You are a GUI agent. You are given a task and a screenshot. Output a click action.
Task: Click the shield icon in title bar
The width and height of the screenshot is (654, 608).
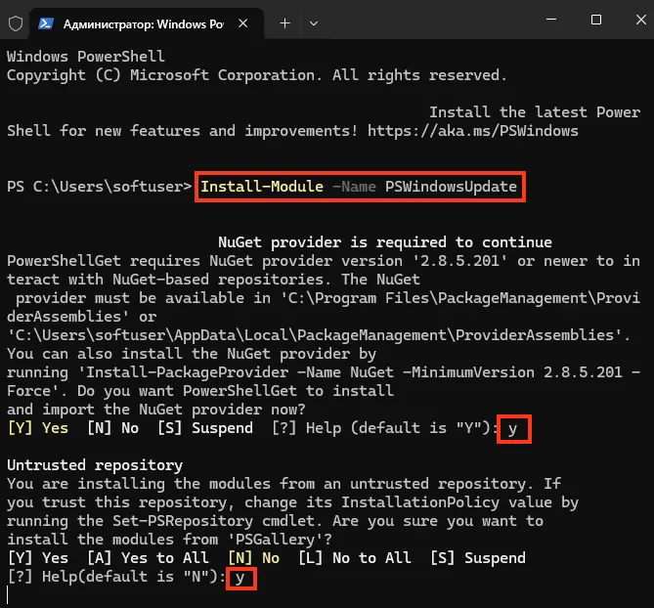pos(16,23)
